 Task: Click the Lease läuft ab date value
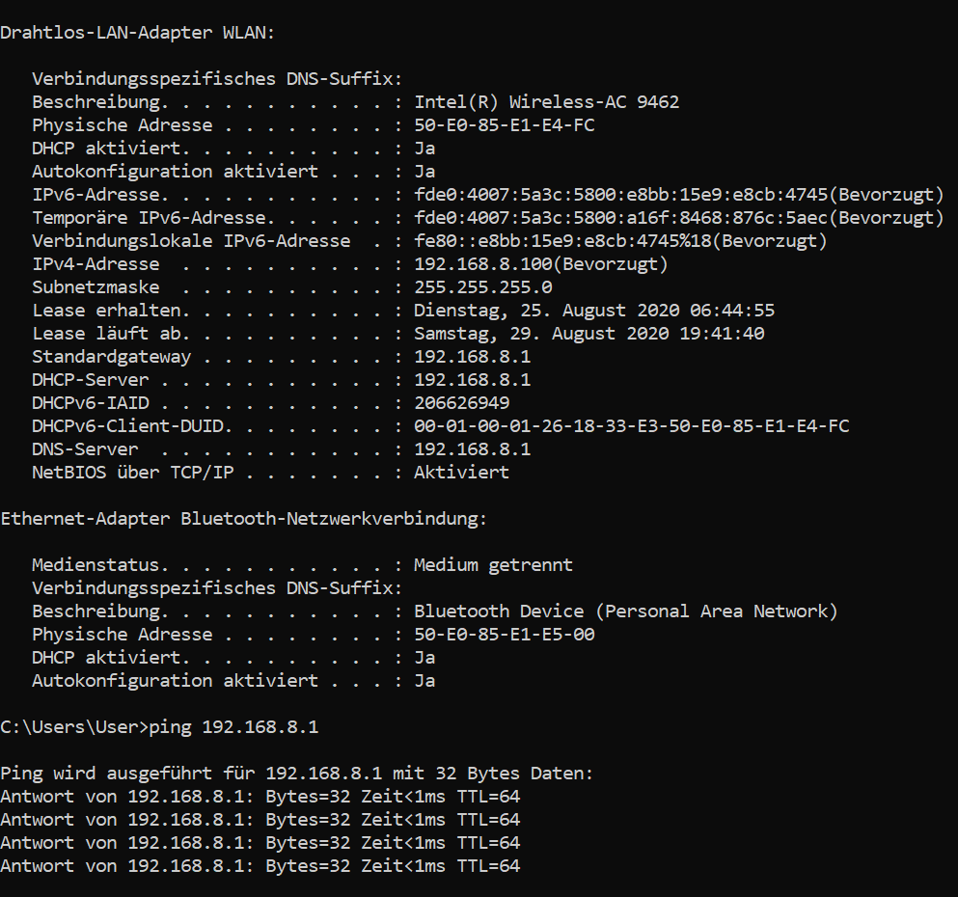[x=588, y=334]
